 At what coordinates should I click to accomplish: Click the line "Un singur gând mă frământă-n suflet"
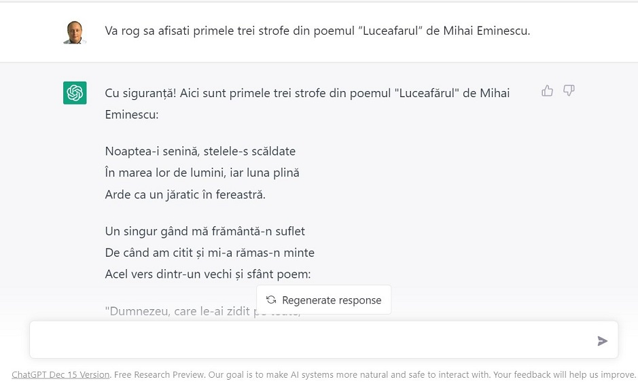coord(205,232)
